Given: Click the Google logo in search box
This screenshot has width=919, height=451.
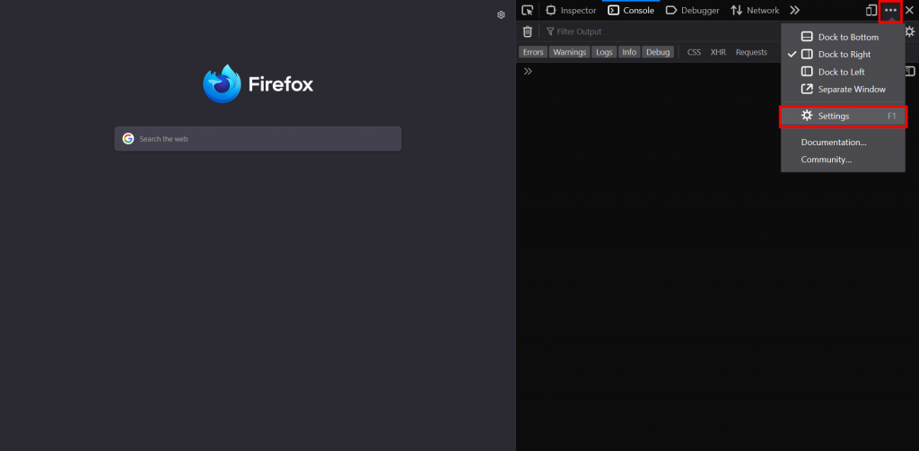Looking at the screenshot, I should tap(127, 139).
